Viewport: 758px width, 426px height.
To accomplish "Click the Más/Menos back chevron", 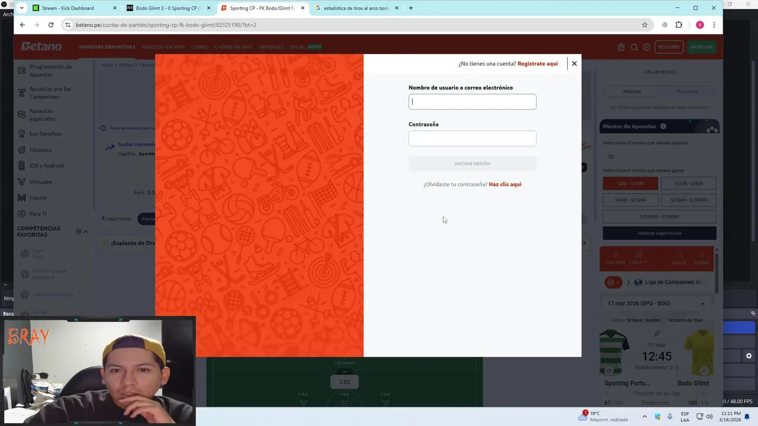I will click(x=103, y=218).
